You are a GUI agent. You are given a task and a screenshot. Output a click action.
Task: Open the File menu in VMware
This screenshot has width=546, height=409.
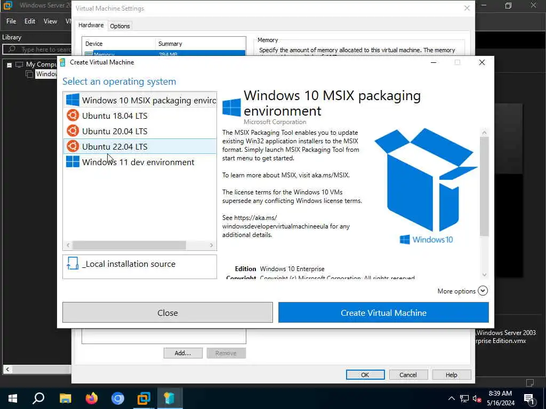coord(11,21)
